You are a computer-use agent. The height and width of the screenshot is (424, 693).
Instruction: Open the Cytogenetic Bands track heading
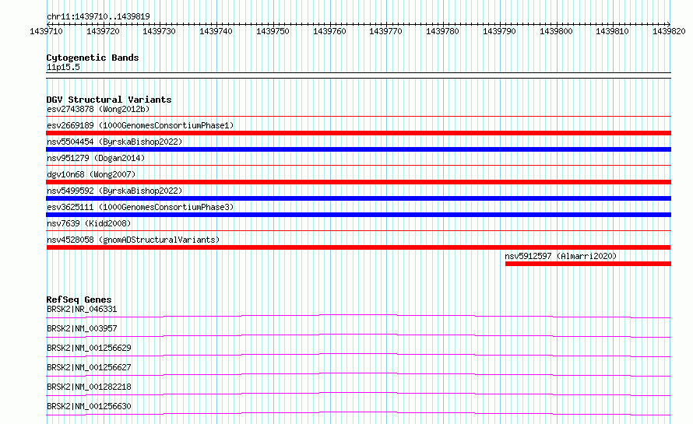point(93,58)
